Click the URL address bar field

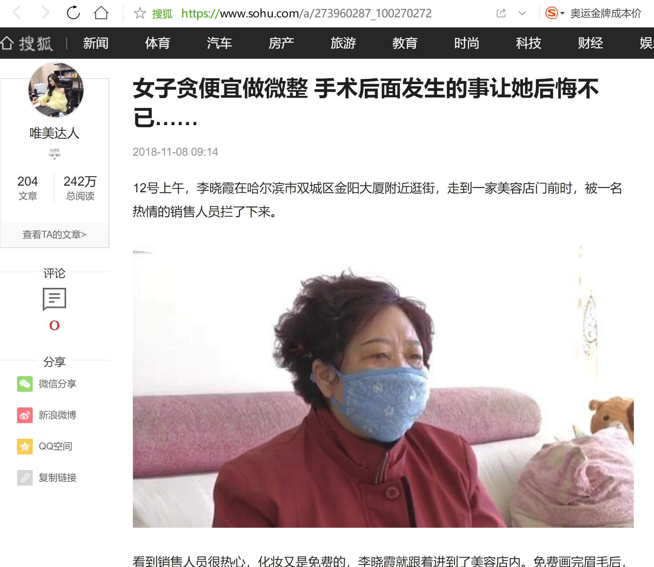306,14
